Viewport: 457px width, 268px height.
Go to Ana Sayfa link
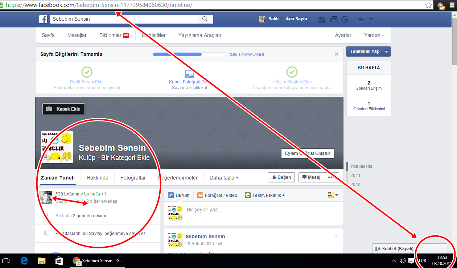click(296, 19)
